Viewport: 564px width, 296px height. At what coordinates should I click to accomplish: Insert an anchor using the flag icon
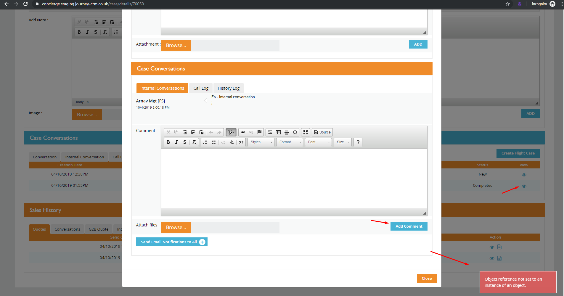[259, 132]
